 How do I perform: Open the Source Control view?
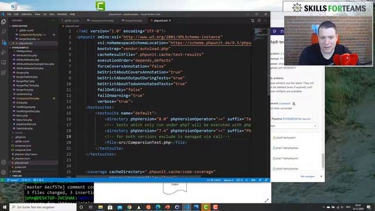pyautogui.click(x=4, y=42)
